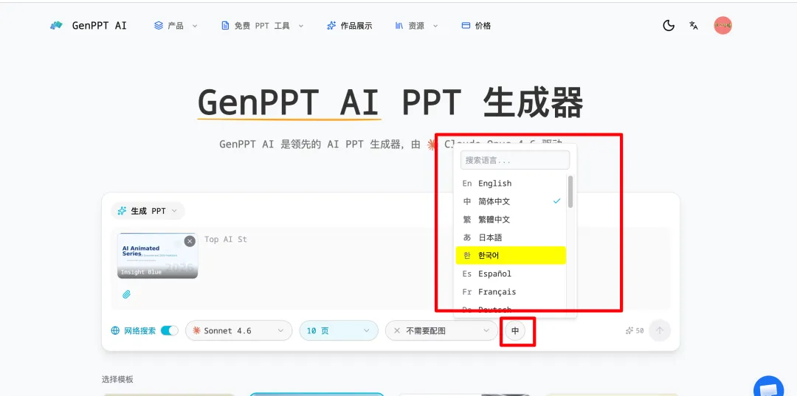
Task: Click the Insight Blue template thumbnail
Action: (157, 256)
